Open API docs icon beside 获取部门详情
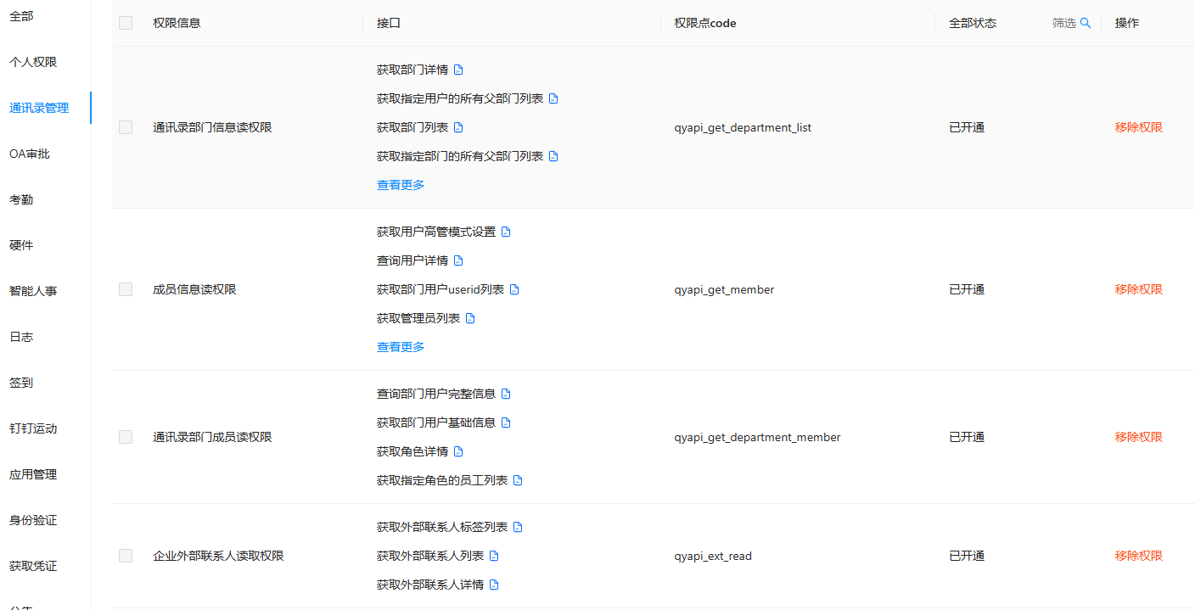1195x610 pixels. [460, 69]
